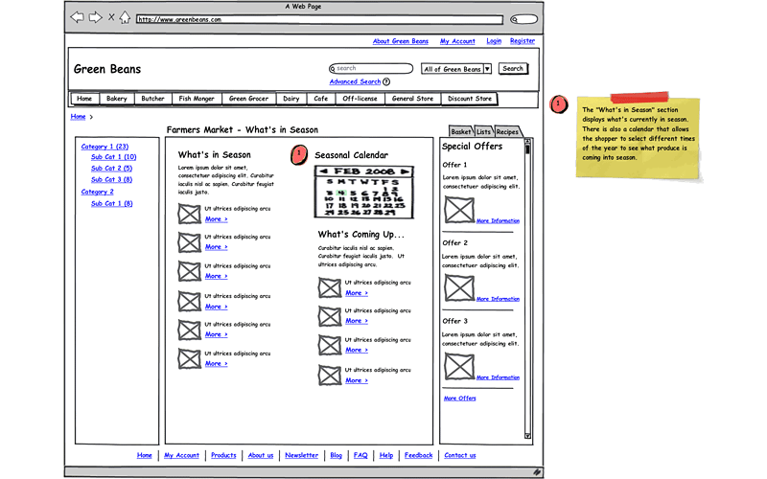Open the My Account link in header
The width and height of the screenshot is (767, 479).
[x=457, y=41]
